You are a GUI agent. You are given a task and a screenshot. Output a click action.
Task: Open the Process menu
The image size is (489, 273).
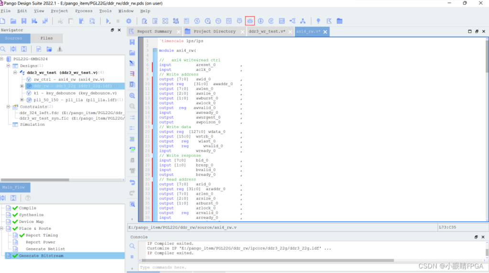pos(84,10)
